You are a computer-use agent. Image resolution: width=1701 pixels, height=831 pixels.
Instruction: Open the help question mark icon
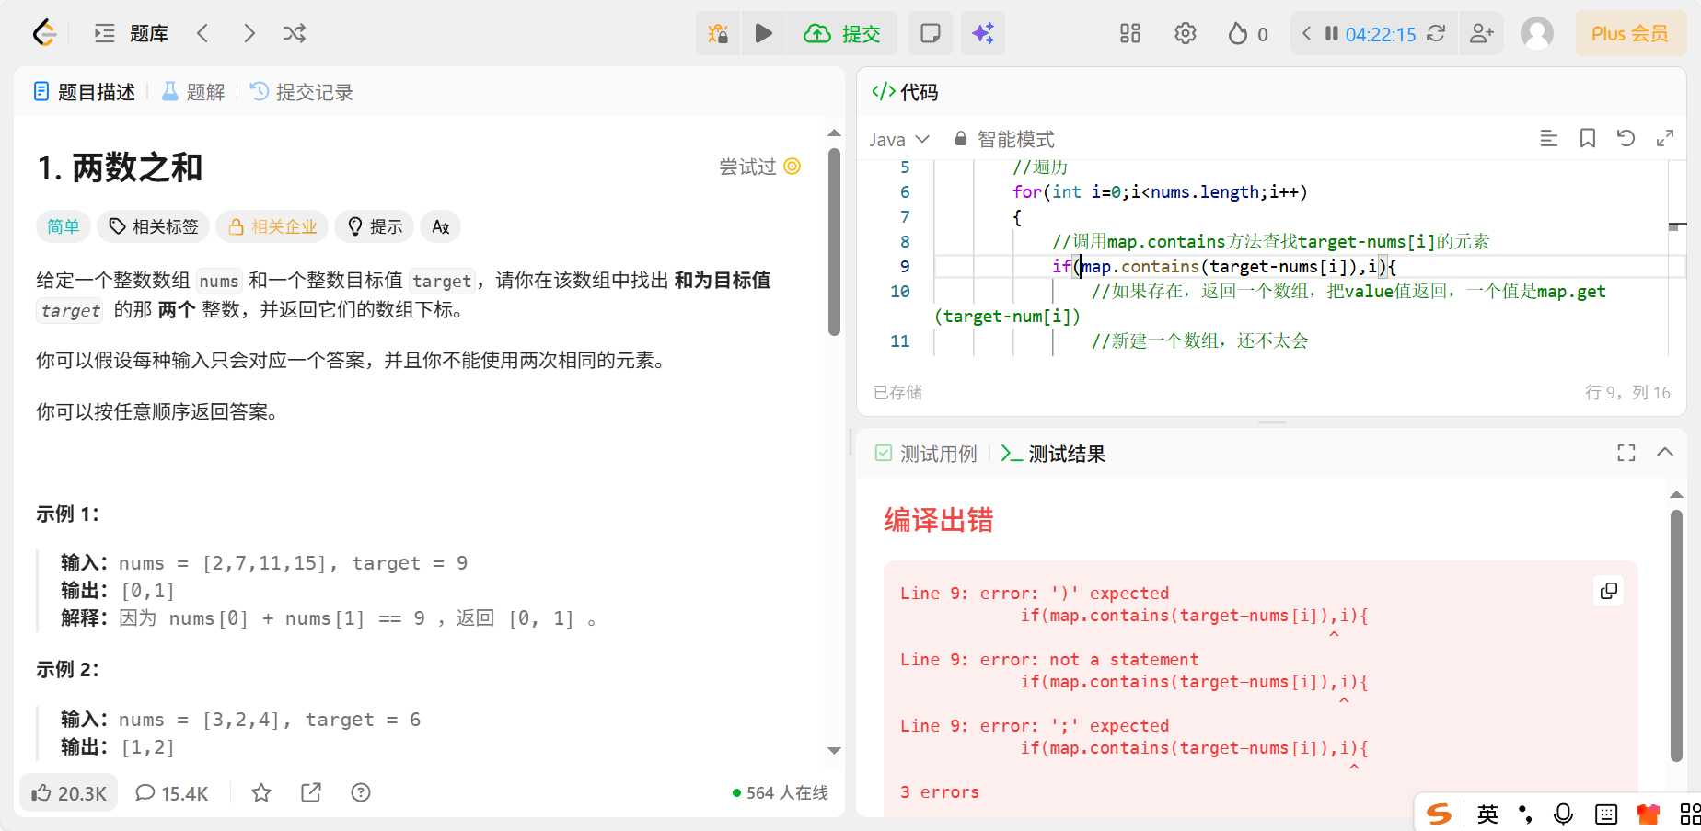pos(361,792)
